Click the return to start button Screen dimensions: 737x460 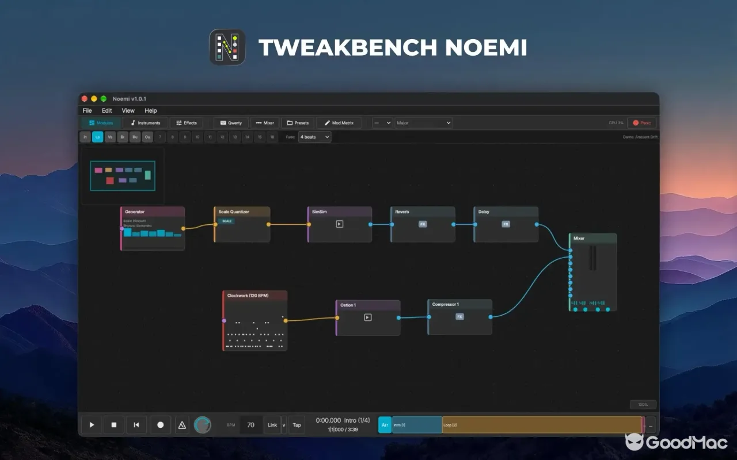pos(136,425)
